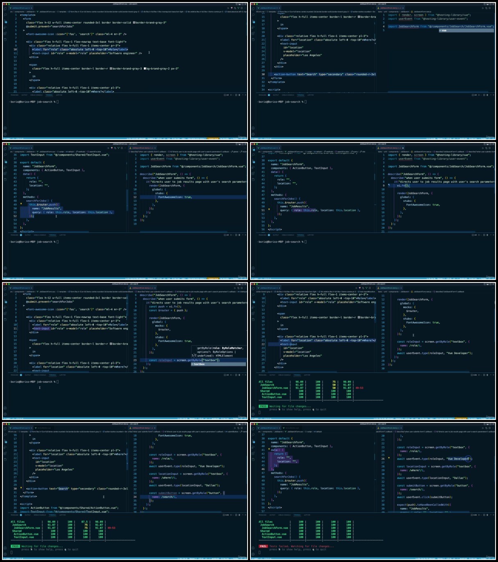Click kill terminal trash icon in FAIL screenshot
This screenshot has width=498, height=562.
point(487,515)
